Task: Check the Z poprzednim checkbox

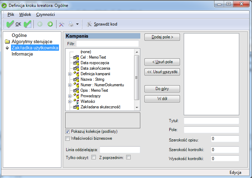Action: pyautogui.click(x=128, y=157)
